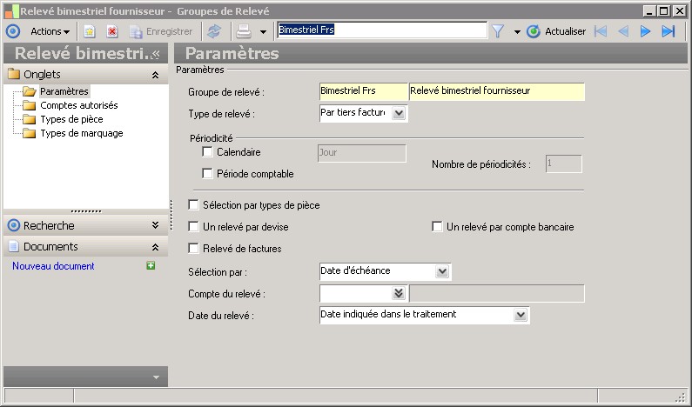The height and width of the screenshot is (407, 692).
Task: Select Comptes autorisés in the tree
Action: point(78,105)
